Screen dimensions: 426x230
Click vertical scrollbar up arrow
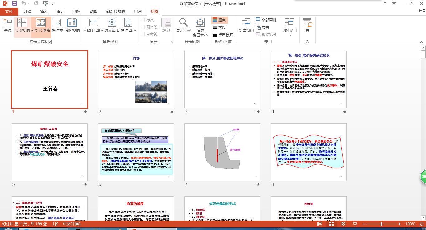coord(423,48)
